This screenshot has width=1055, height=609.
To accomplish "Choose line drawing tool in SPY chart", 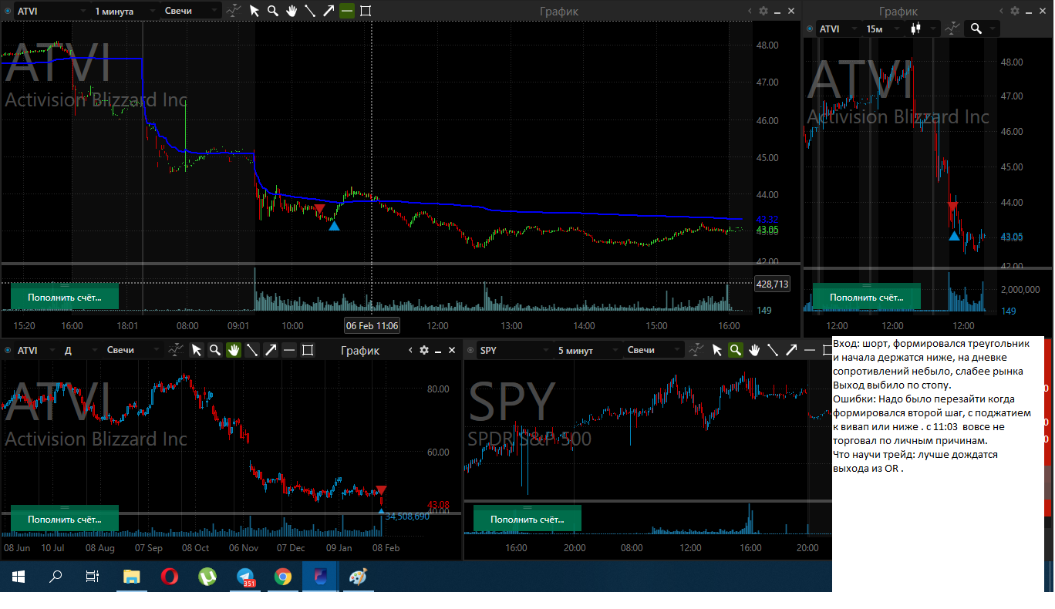I will pos(773,350).
